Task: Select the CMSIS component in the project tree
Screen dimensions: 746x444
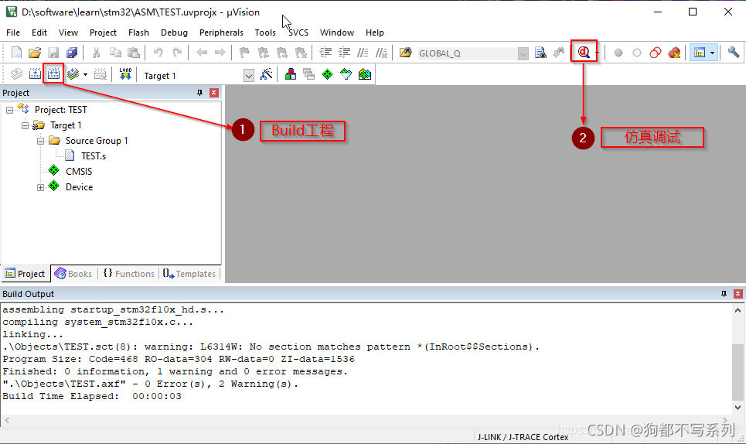Action: click(x=79, y=171)
